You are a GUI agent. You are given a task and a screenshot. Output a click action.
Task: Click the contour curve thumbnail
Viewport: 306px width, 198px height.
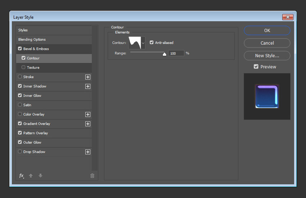click(135, 43)
